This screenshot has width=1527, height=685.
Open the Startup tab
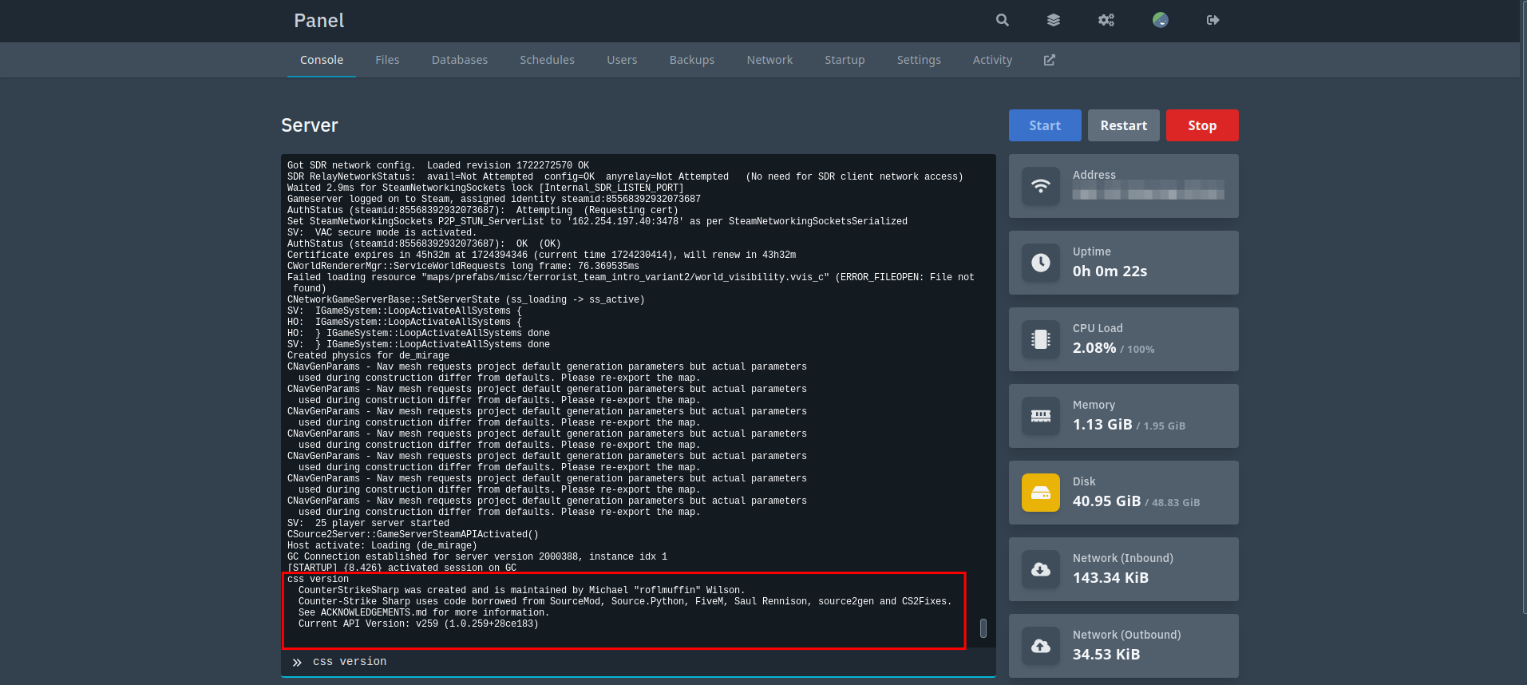845,60
